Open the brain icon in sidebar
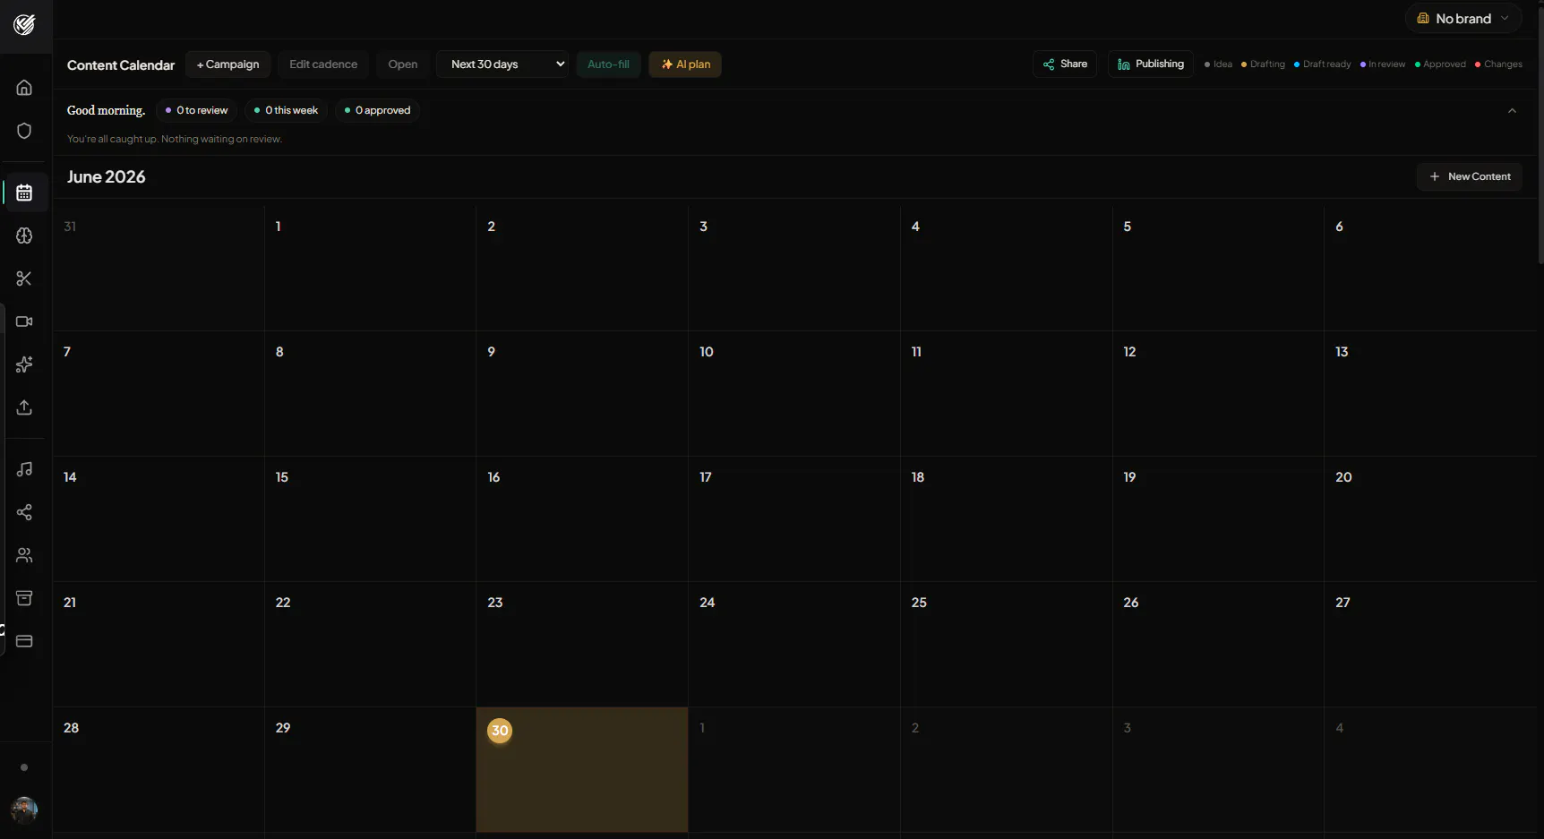1544x839 pixels. pos(24,235)
